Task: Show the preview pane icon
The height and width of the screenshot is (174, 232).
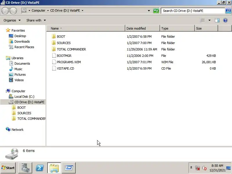Action: click(217, 20)
